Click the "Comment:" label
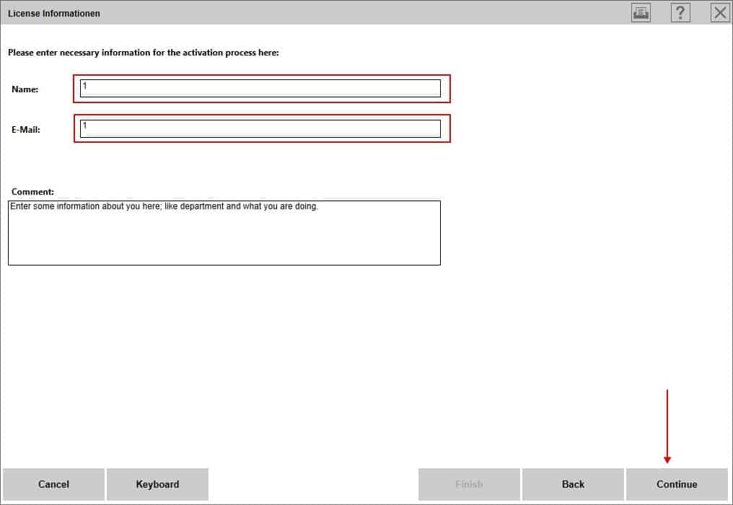 32,192
